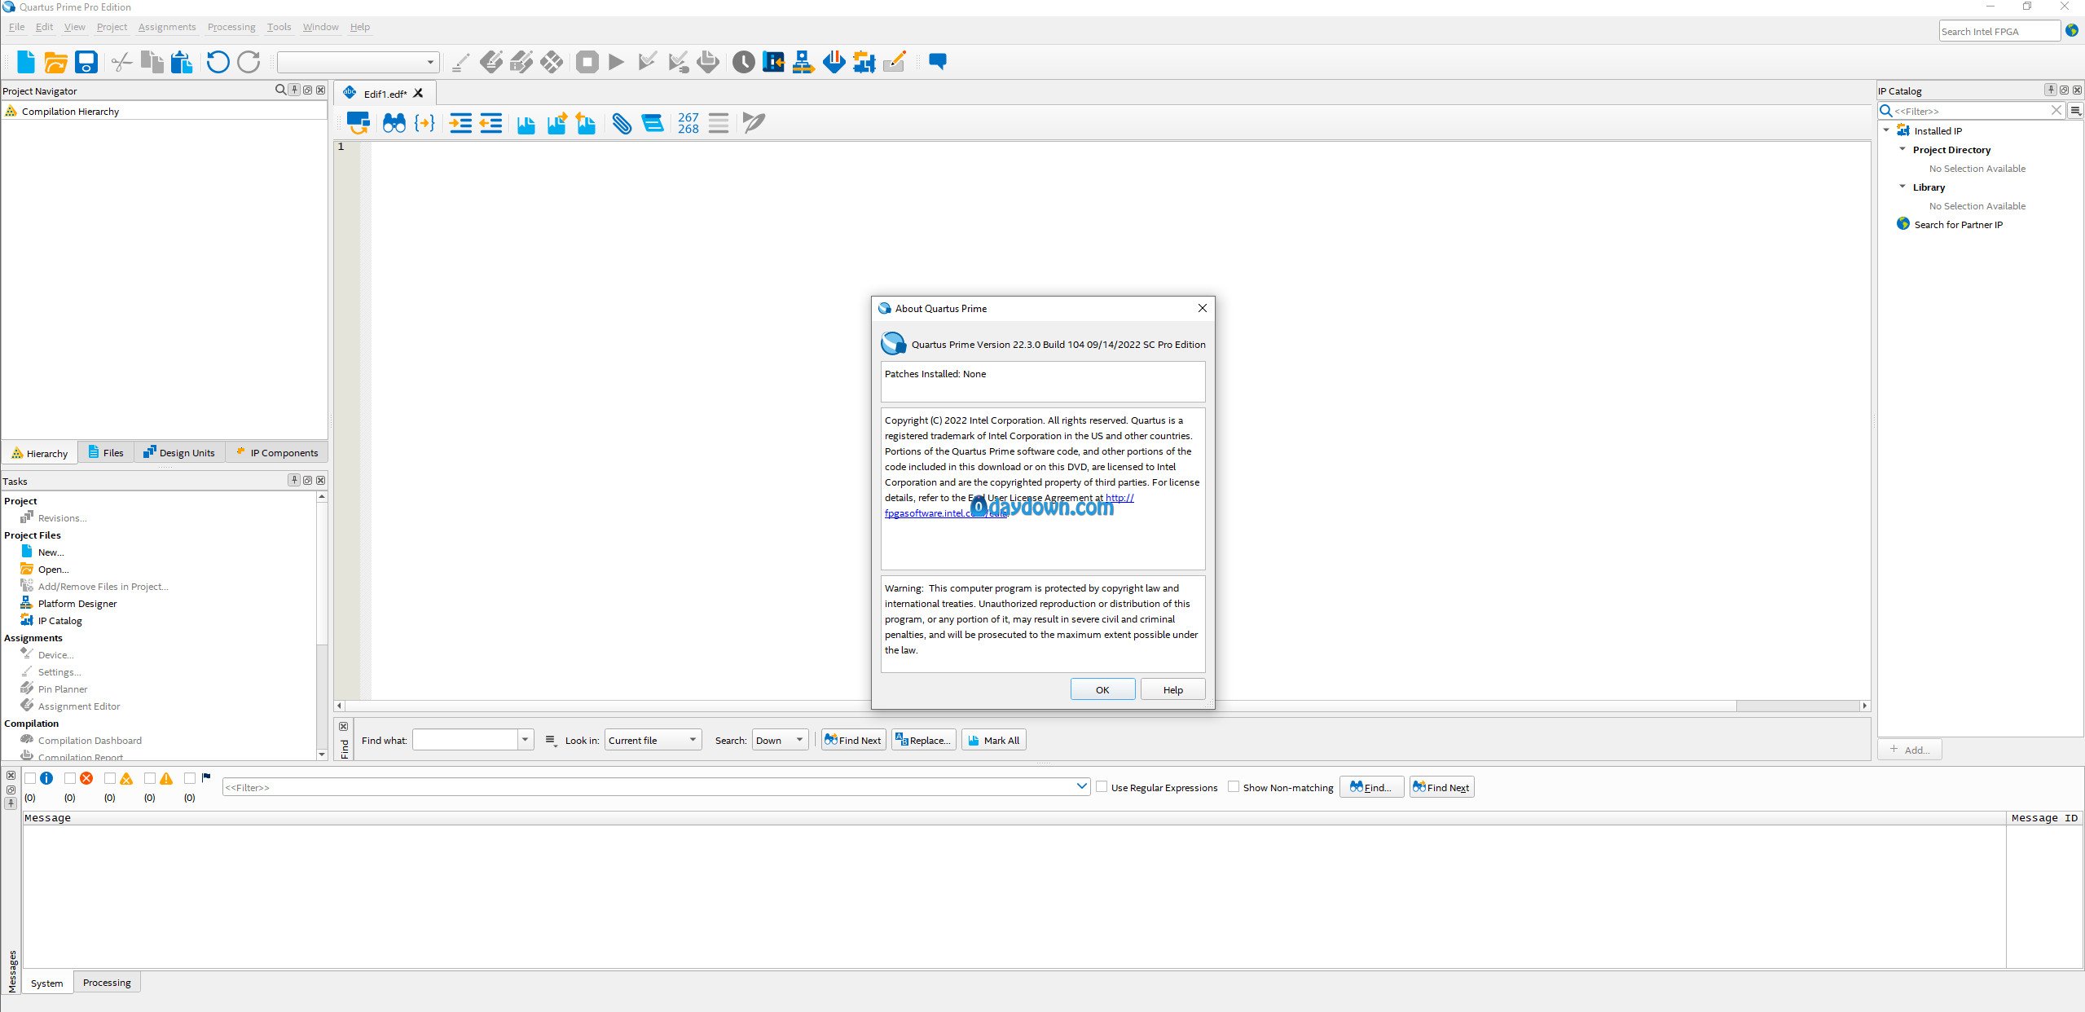This screenshot has height=1012, width=2085.
Task: Click the Stop Processing icon
Action: [587, 62]
